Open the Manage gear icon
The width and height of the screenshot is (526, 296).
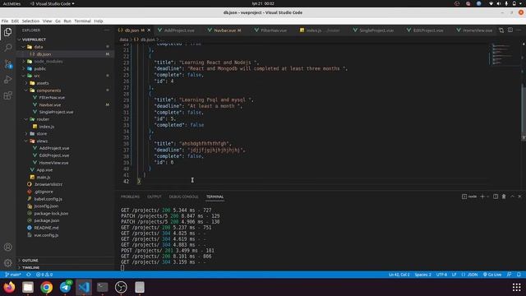pos(7,263)
